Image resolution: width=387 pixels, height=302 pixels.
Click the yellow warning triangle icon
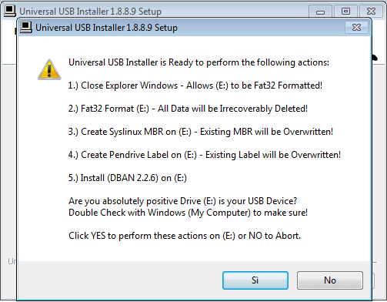coord(49,69)
